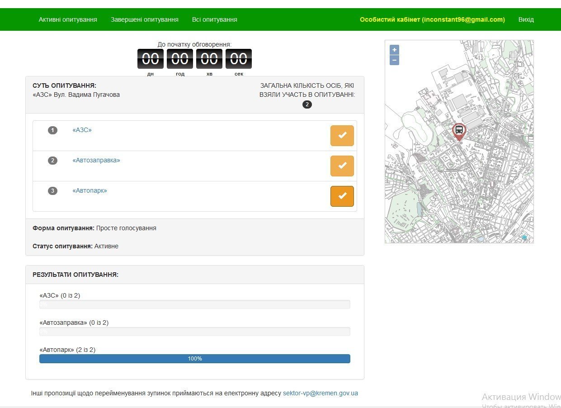Click the «Автопарк» 100% results bar

coord(194,359)
